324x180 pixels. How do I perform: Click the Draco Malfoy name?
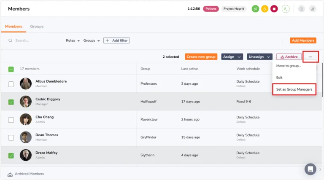46,153
